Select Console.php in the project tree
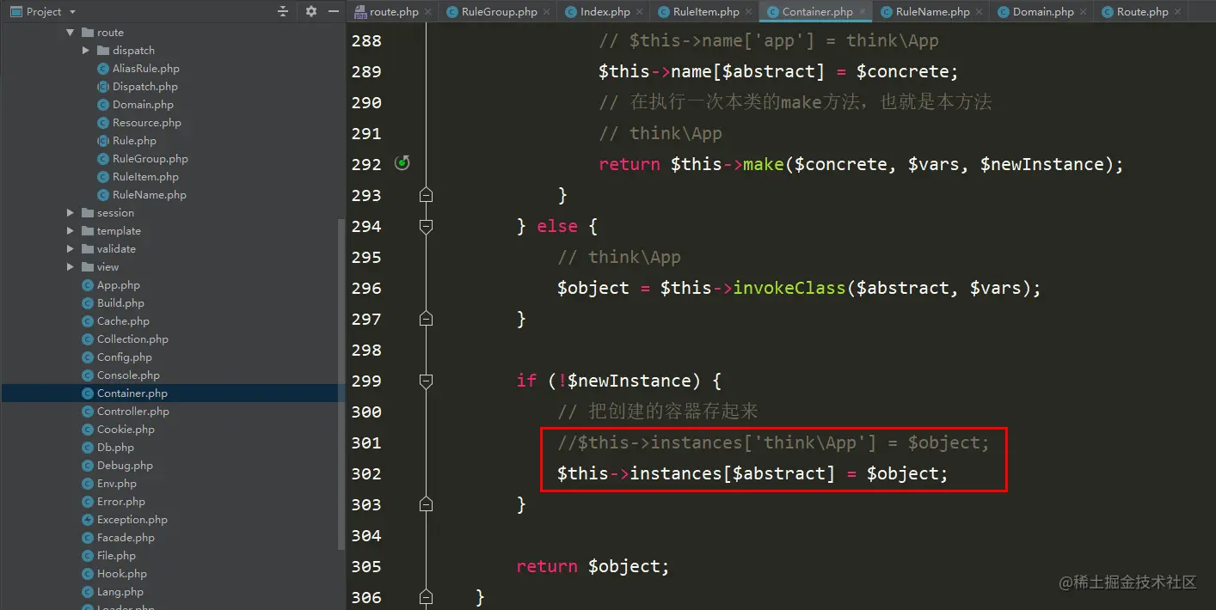The image size is (1216, 610). [x=128, y=375]
